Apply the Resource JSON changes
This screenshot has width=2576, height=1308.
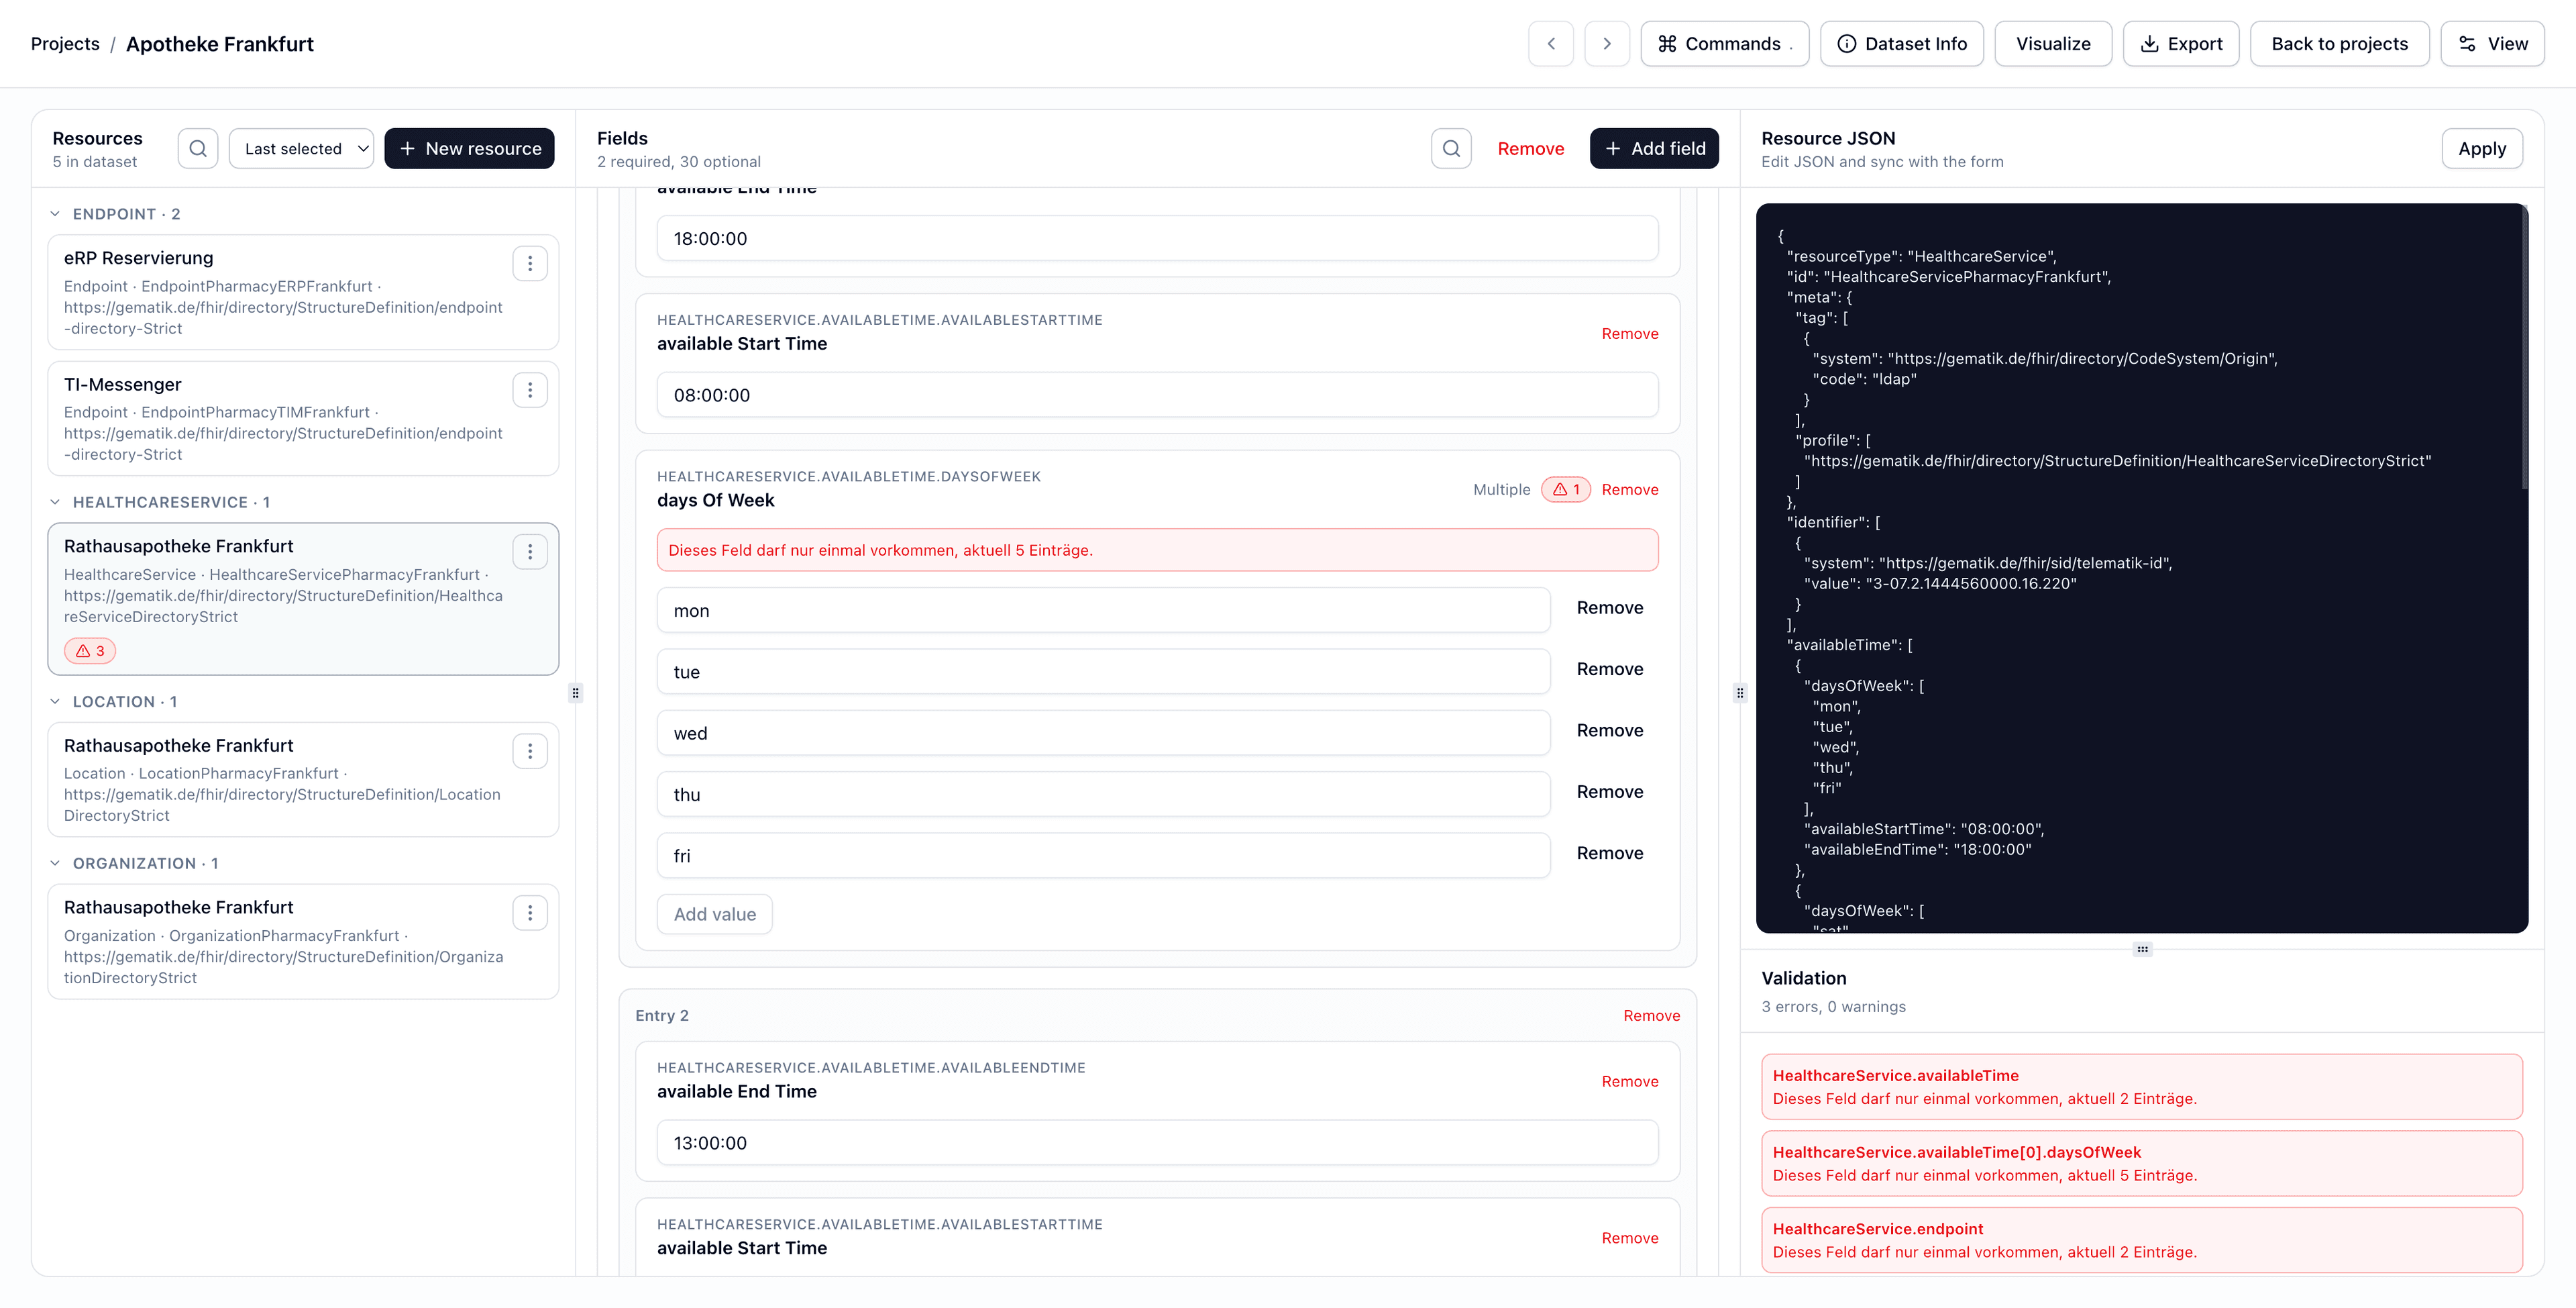point(2482,148)
